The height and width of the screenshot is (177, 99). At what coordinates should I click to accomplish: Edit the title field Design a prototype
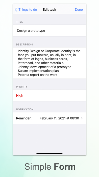(49, 31)
